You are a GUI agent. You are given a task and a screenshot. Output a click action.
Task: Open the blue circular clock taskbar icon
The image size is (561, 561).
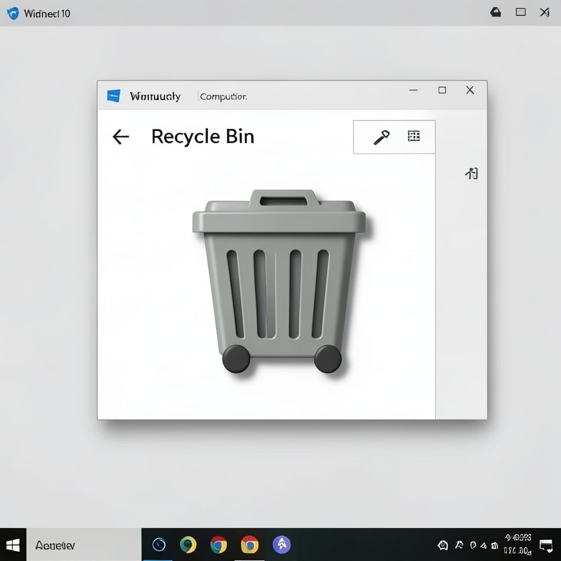click(x=159, y=545)
